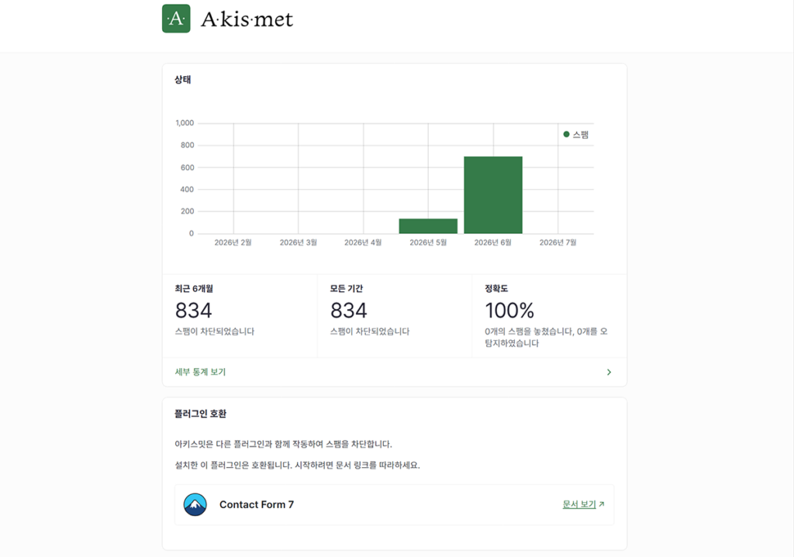Click the 설치한 이 플러그인은 호환됩니다 sentence
The width and height of the screenshot is (794, 557).
tap(297, 465)
